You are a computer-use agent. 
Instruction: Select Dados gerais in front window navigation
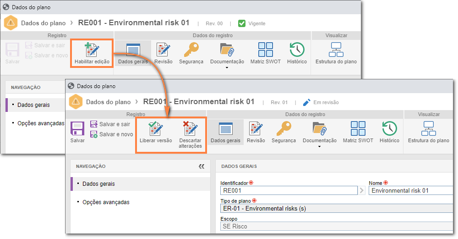pyautogui.click(x=141, y=184)
